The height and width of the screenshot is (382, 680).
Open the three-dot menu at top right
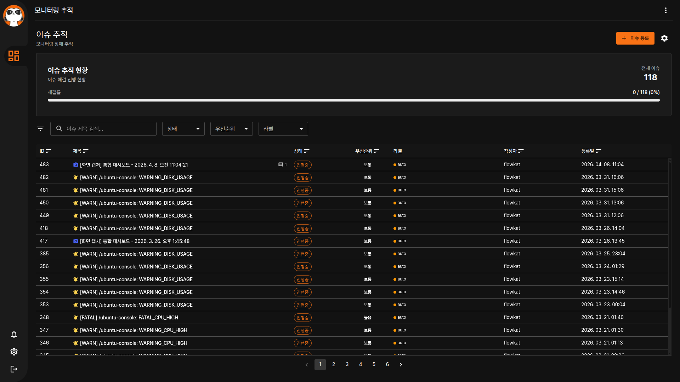click(x=666, y=10)
